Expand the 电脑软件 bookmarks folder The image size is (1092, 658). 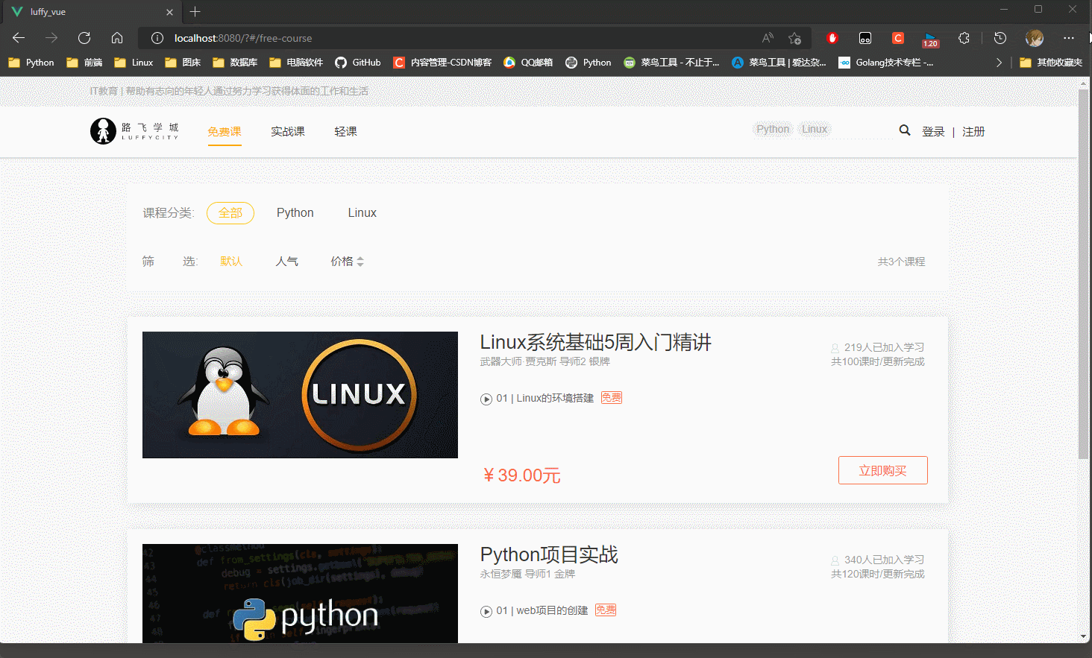coord(296,63)
